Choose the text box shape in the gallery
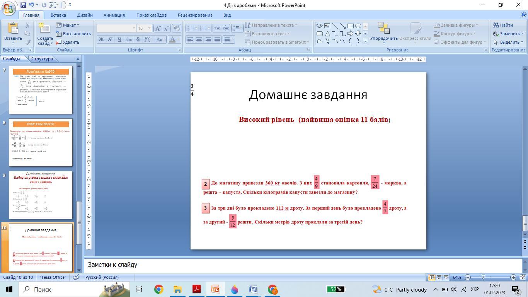528x297 pixels. tap(327, 26)
